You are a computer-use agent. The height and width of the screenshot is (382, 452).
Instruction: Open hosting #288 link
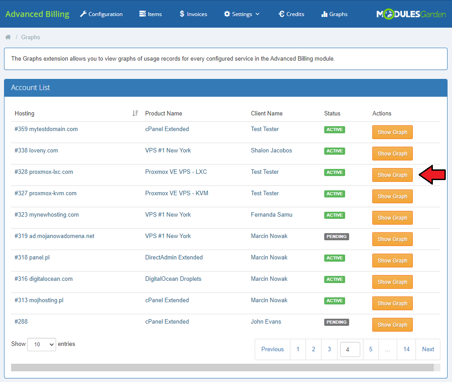point(21,321)
